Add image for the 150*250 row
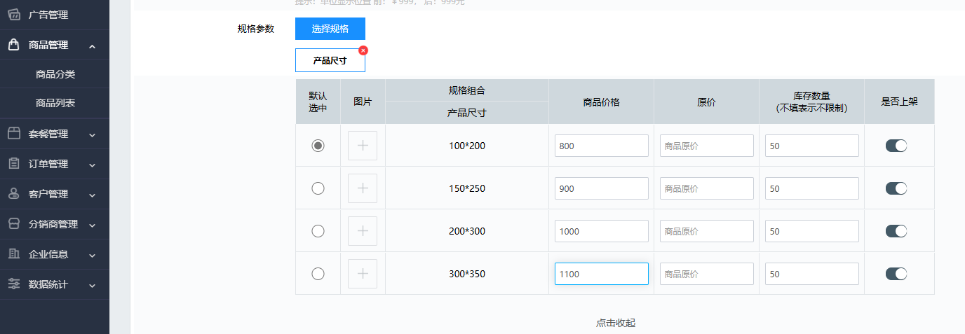Screen dimensions: 965x334 click(x=363, y=188)
